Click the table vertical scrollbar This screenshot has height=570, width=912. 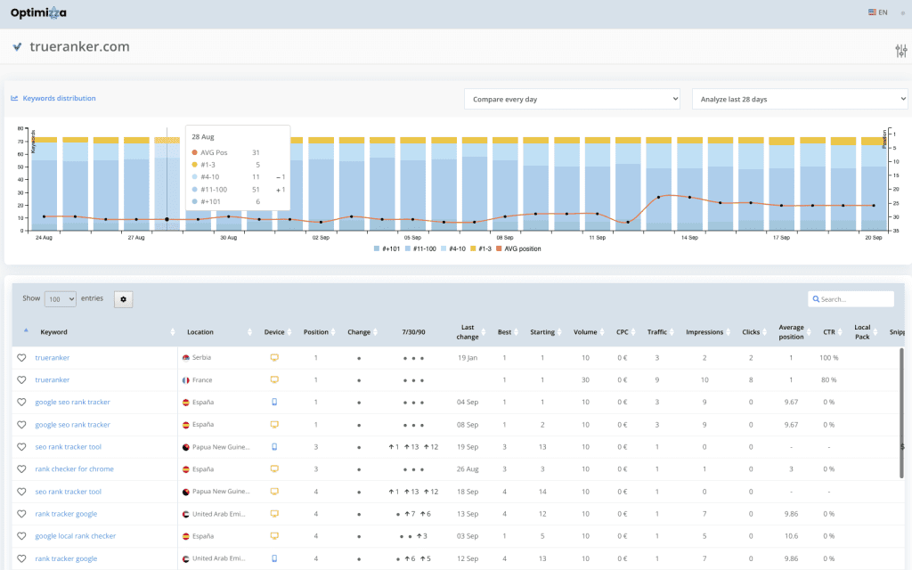[x=902, y=413]
